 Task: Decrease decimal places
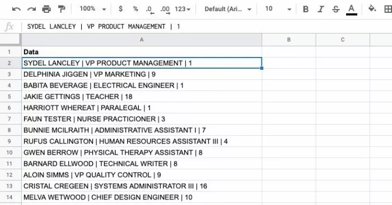(x=150, y=9)
